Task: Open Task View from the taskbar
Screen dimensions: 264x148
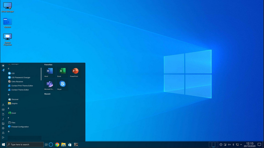Action: (x=46, y=144)
